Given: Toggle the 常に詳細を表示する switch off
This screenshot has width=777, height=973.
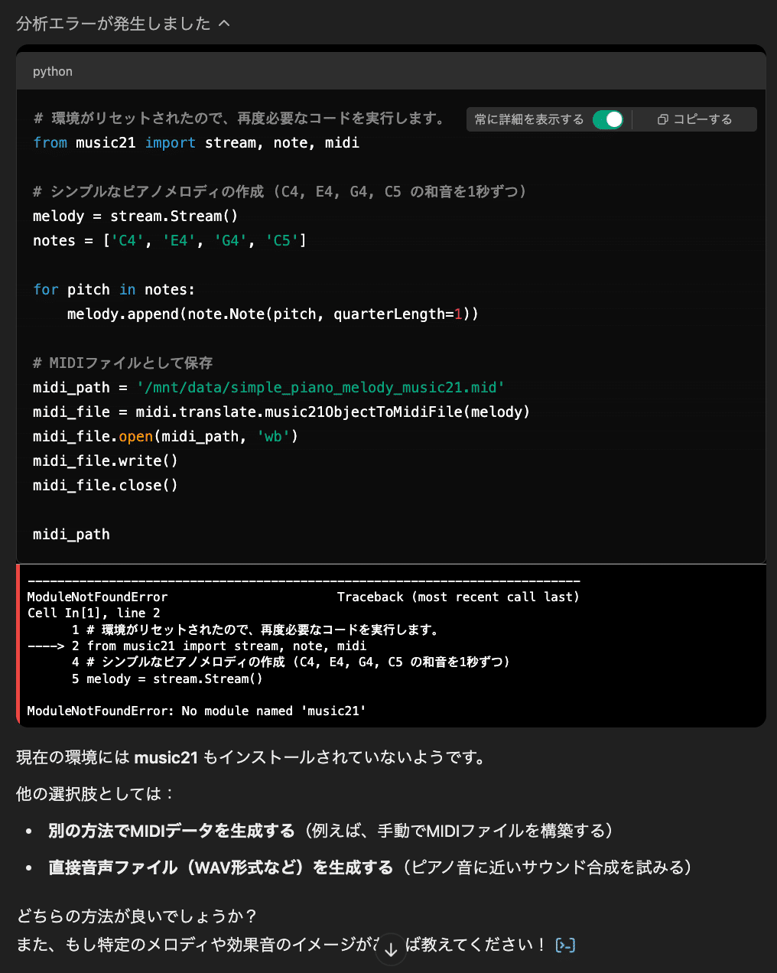Looking at the screenshot, I should [608, 119].
